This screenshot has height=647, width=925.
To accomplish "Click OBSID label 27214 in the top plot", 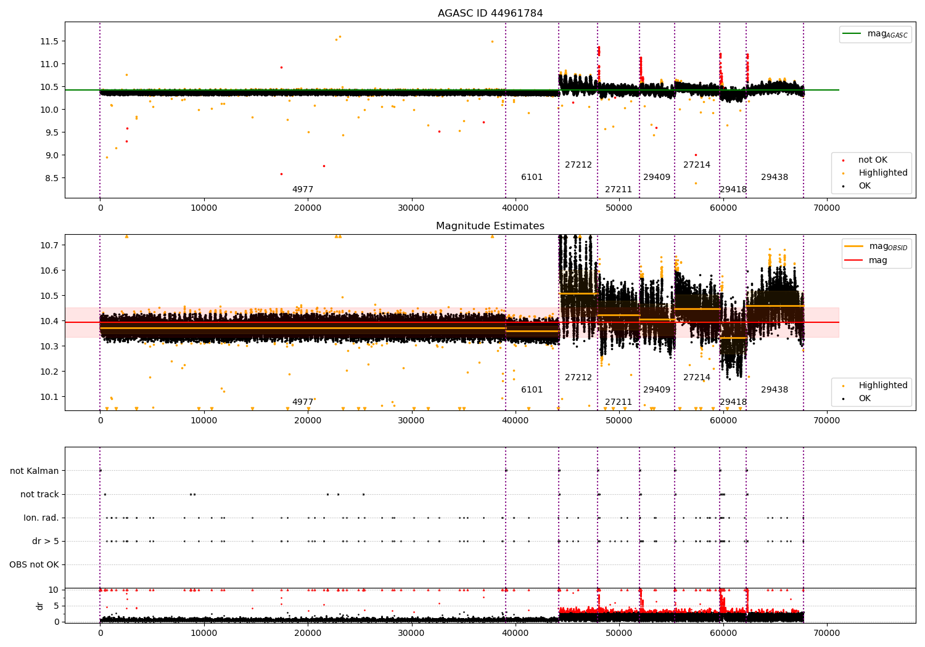I will point(697,165).
